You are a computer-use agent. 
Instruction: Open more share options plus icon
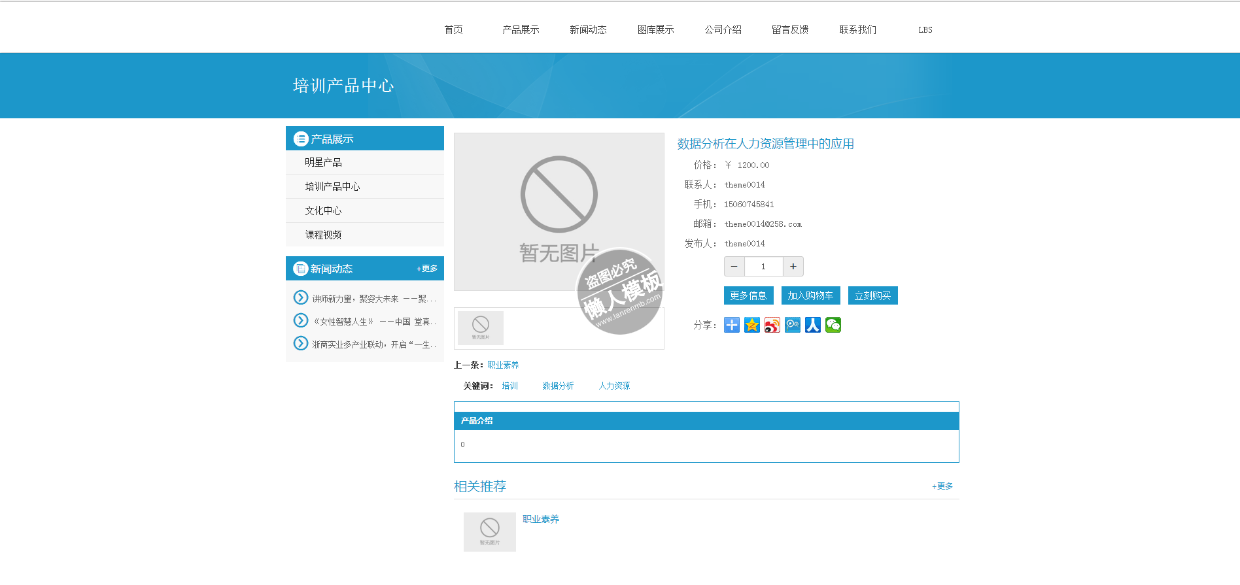[732, 325]
